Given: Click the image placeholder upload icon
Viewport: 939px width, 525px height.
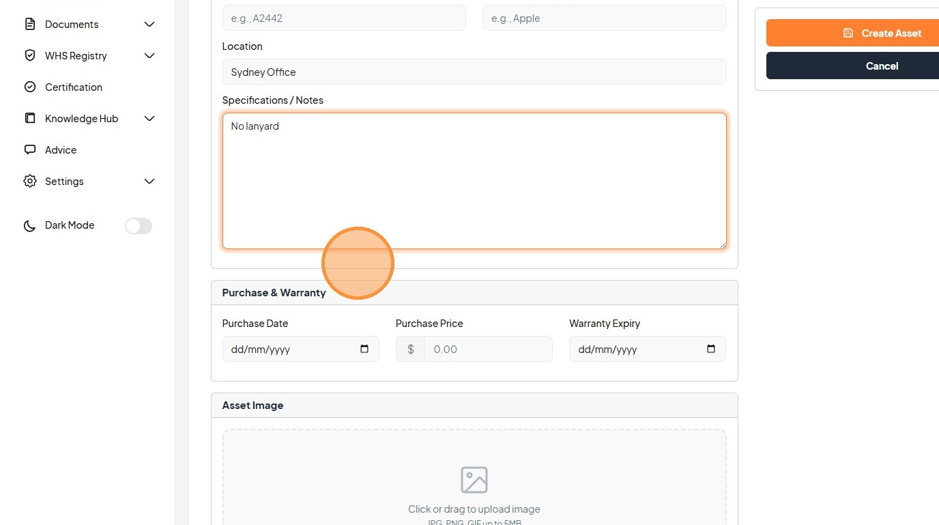Looking at the screenshot, I should 474,480.
